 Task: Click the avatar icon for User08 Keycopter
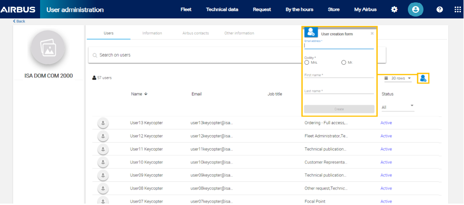point(103,188)
